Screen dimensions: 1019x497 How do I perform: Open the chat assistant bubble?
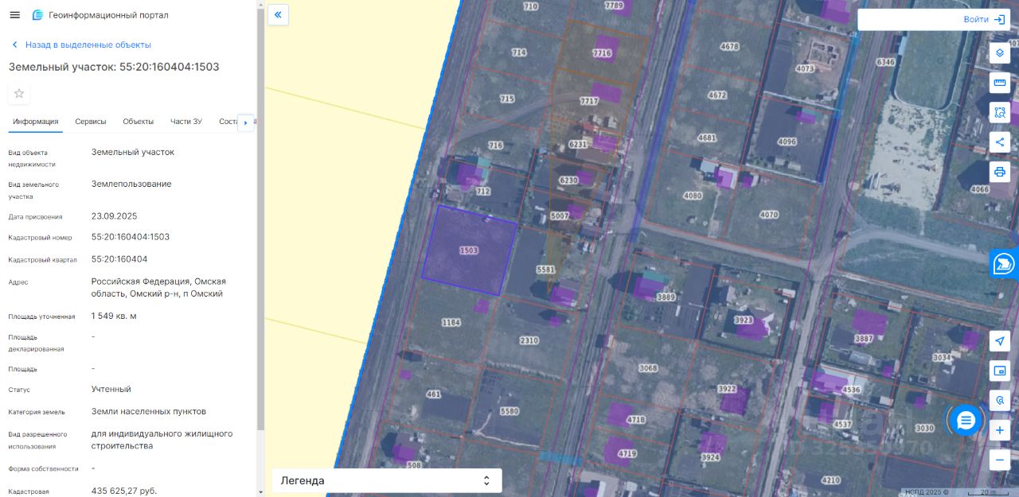966,420
